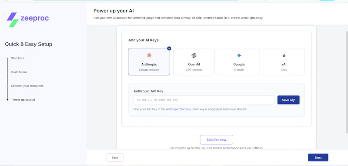Screen dimensions: 348x166
Task: Click the Power up your AI page title
Action: point(114,10)
